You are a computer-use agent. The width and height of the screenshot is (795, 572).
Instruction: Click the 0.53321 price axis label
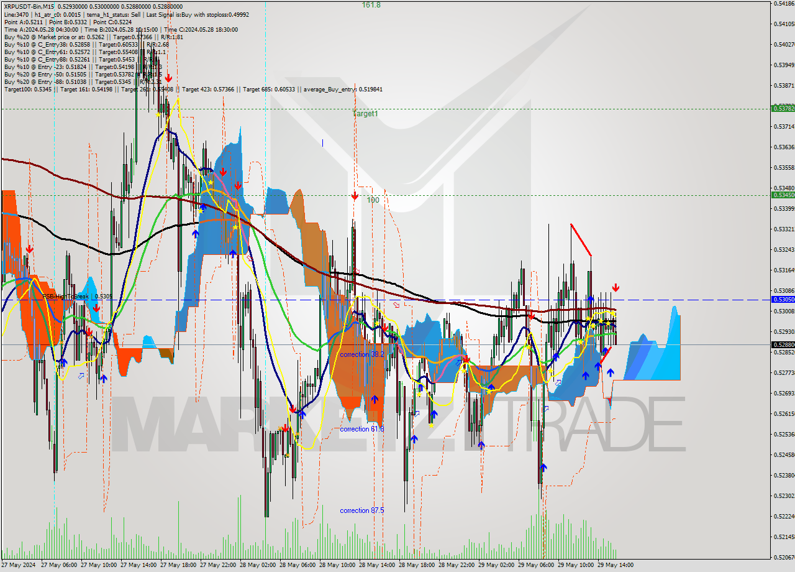click(784, 229)
